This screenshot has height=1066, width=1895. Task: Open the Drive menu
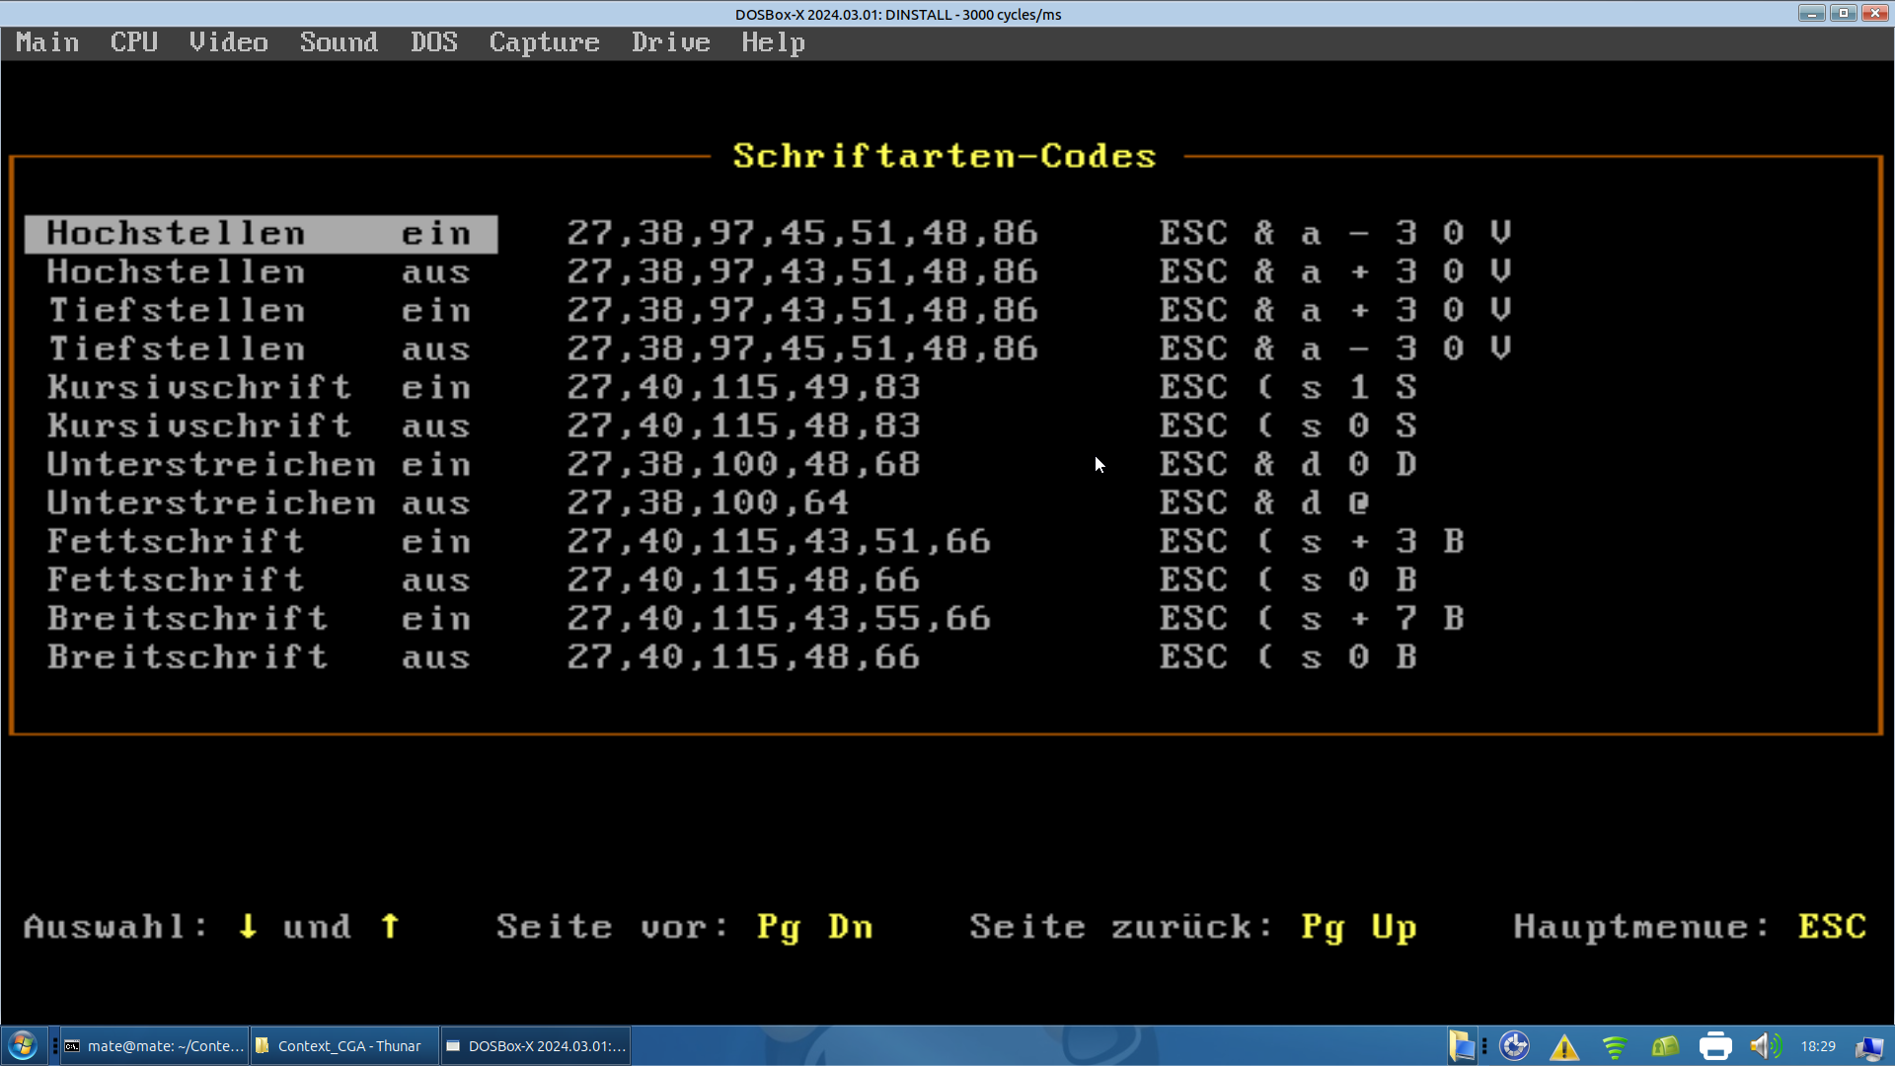tap(670, 42)
